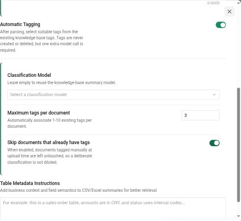
Task: Click the Maximum tags per document label
Action: [x=39, y=113]
